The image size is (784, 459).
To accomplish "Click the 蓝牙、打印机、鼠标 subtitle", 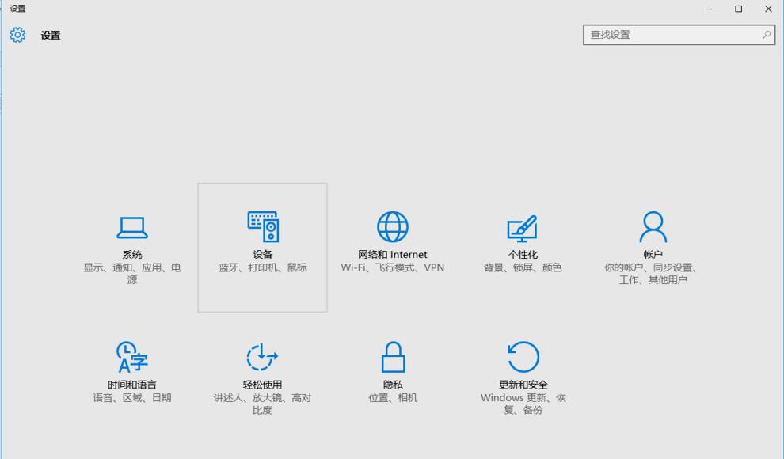I will [x=261, y=267].
